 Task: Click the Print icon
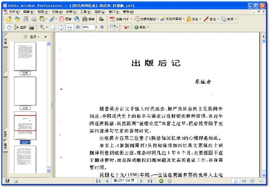[x=34, y=19]
